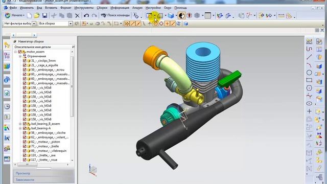Image resolution: width=327 pixels, height=184 pixels.
Task: Uncheck the 82_-_moteur_-_piston checkbox
Action: coord(25,142)
